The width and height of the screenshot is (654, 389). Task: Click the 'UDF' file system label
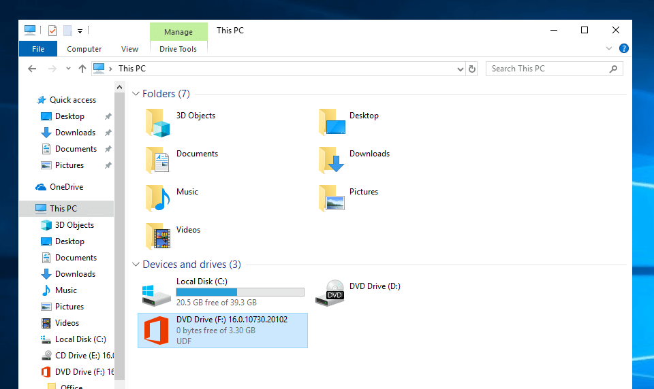tap(184, 341)
